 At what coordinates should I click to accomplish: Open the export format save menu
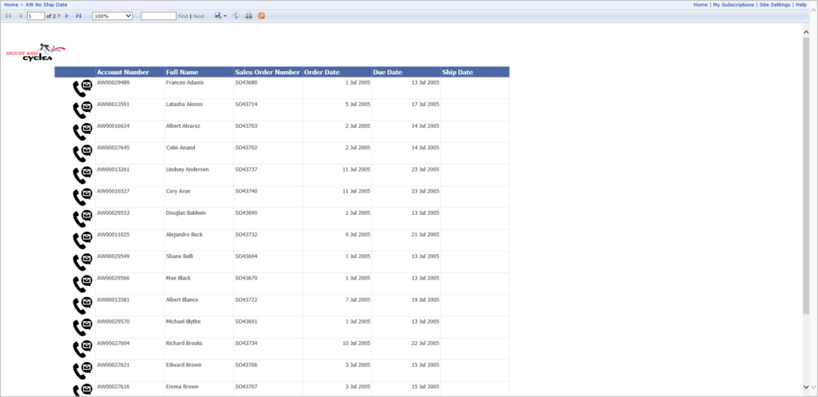220,16
